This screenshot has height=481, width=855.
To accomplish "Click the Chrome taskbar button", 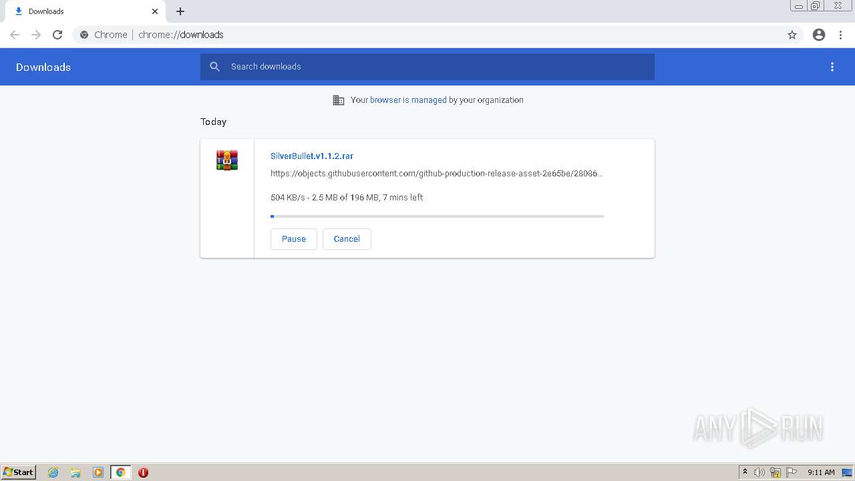I will [121, 472].
